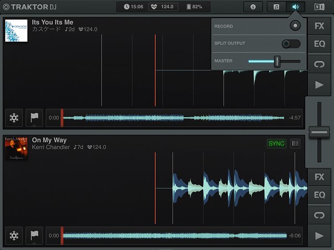Open EQ panel for On My Way deck
Viewport: 334px width, 250px height.
[319, 195]
